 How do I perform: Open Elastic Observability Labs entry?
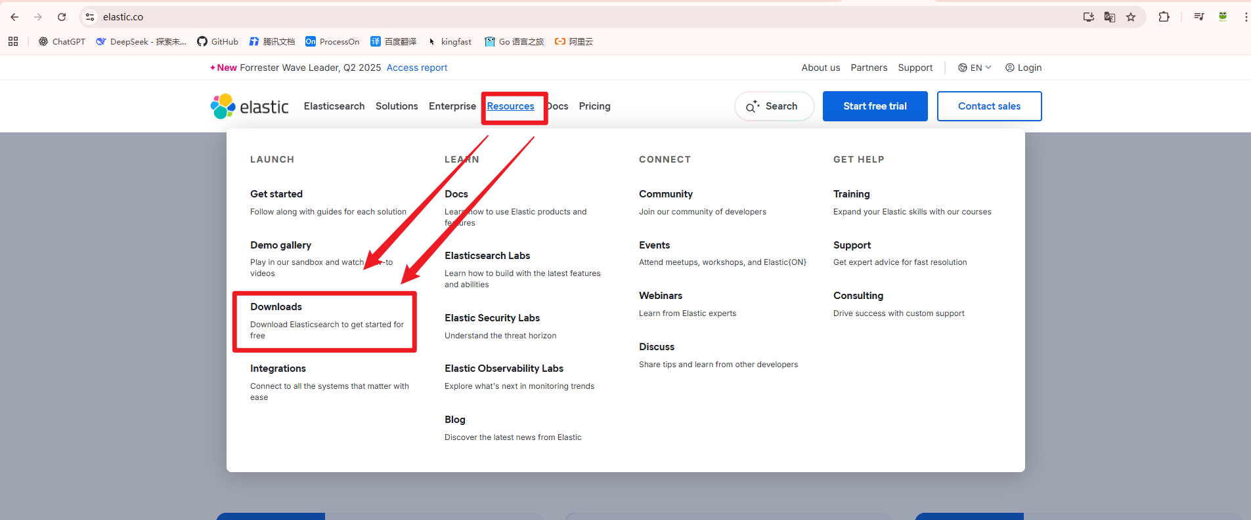[504, 369]
